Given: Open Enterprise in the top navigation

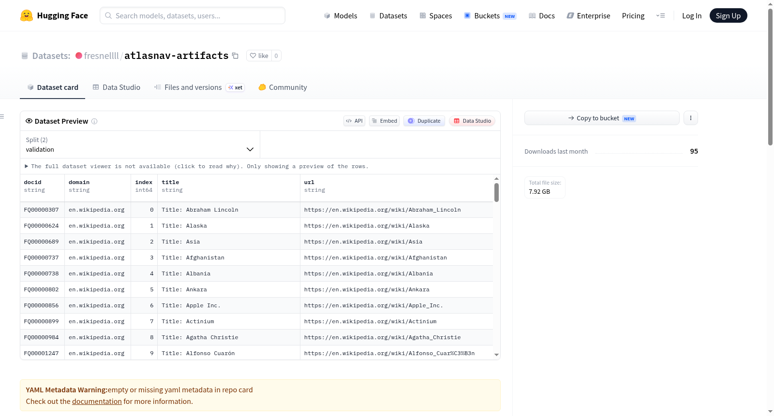Looking at the screenshot, I should 588,15.
